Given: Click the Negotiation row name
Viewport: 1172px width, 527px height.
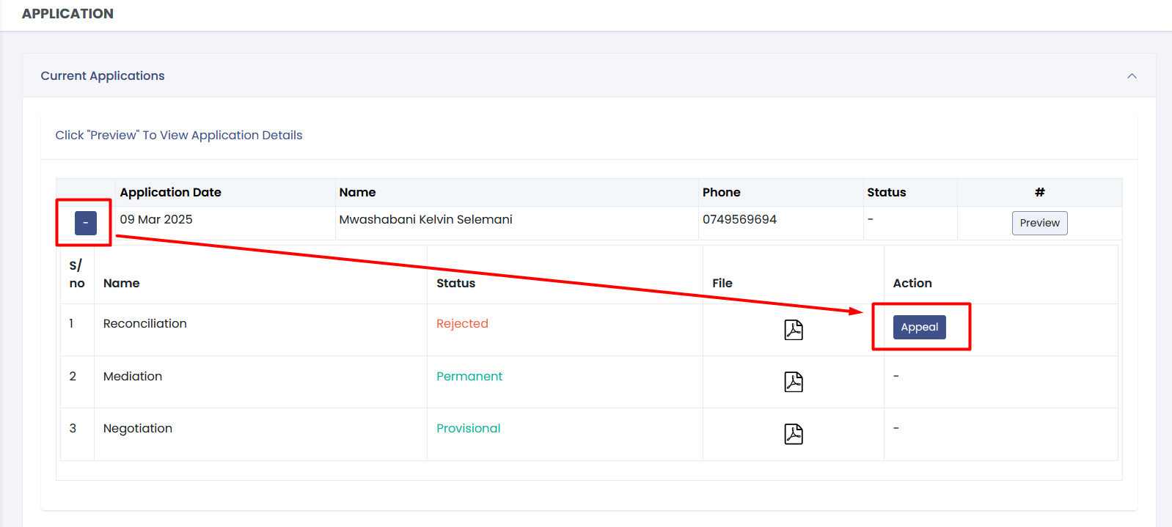Looking at the screenshot, I should tap(138, 428).
